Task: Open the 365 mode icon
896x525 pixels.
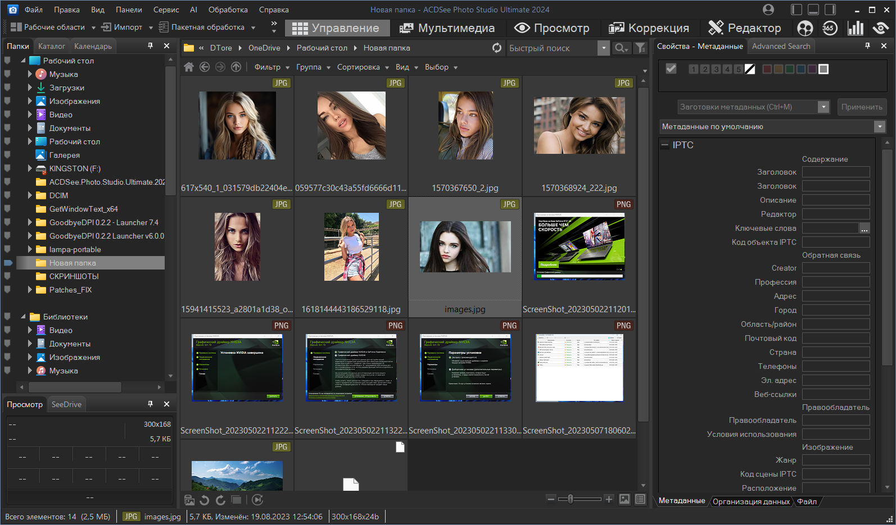Action: click(x=830, y=28)
